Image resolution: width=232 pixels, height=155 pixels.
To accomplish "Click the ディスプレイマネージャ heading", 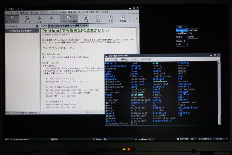I will (x=58, y=48).
